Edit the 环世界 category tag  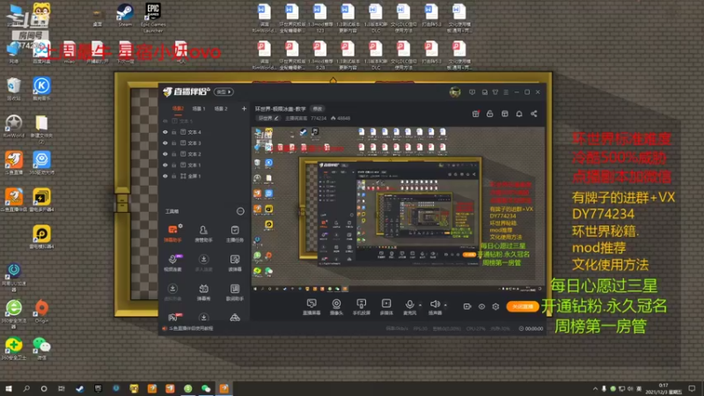268,118
